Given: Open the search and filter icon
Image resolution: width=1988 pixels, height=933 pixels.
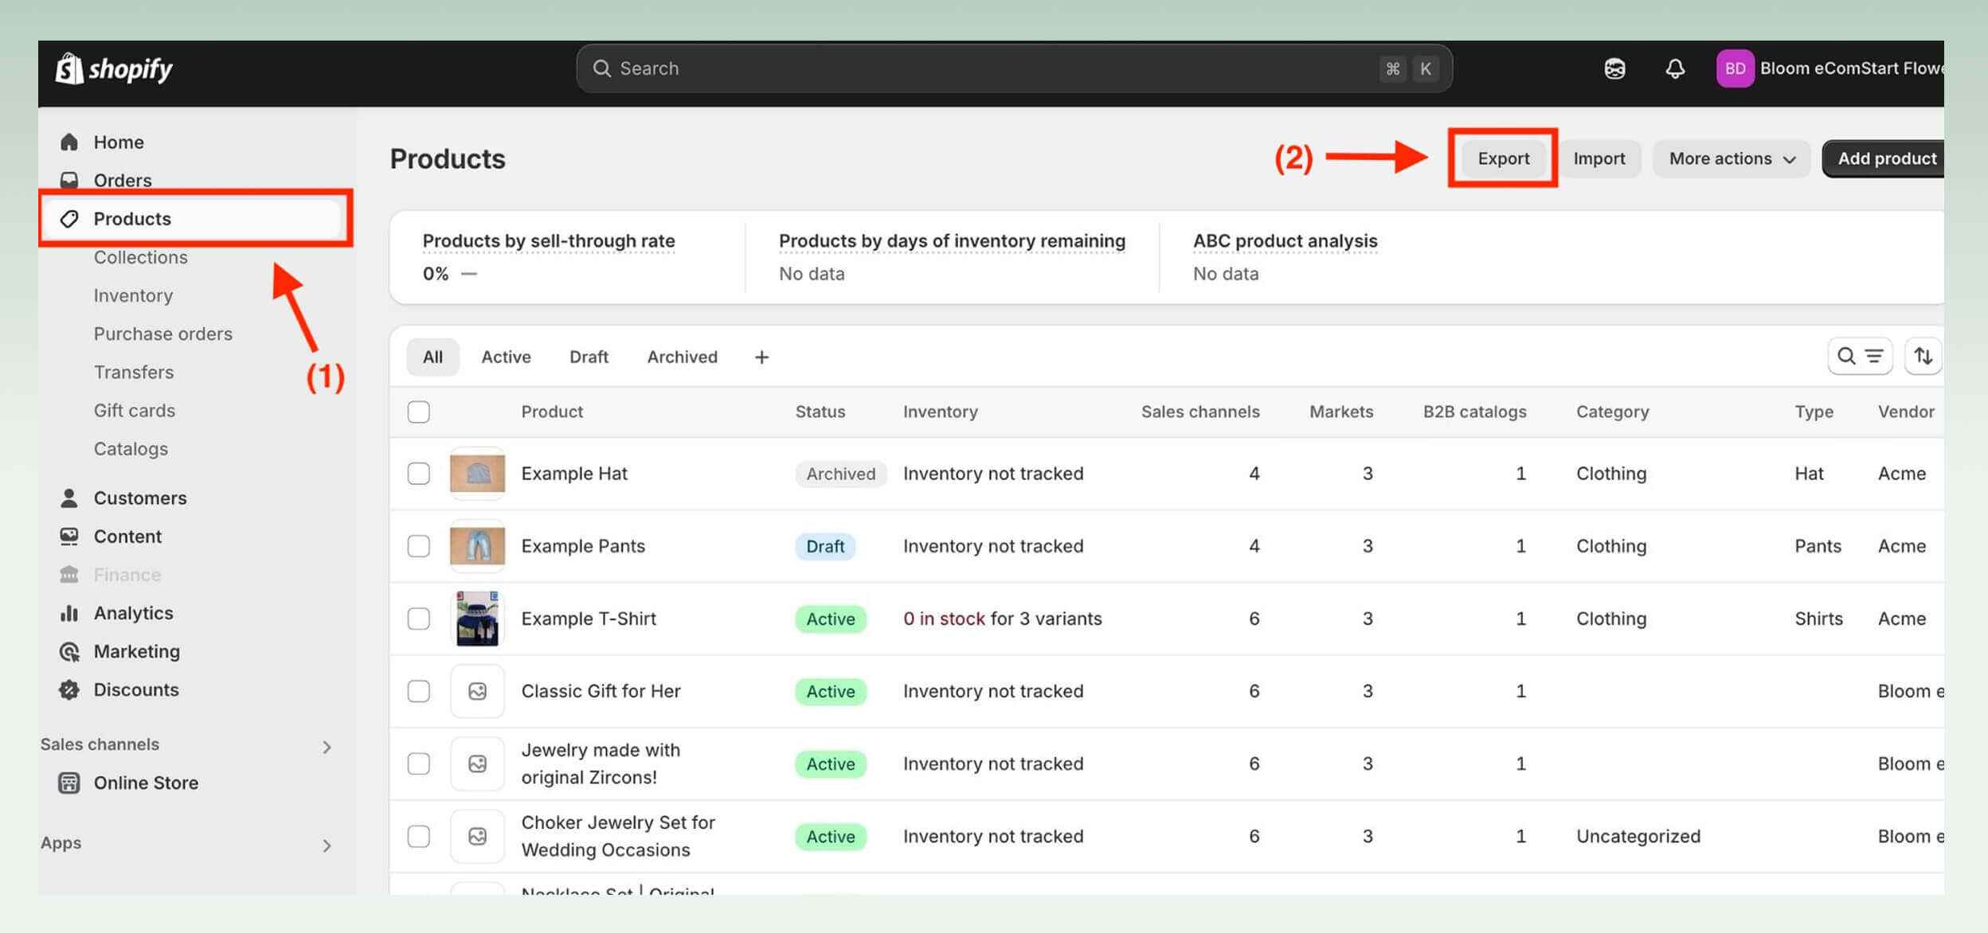Looking at the screenshot, I should pyautogui.click(x=1860, y=356).
